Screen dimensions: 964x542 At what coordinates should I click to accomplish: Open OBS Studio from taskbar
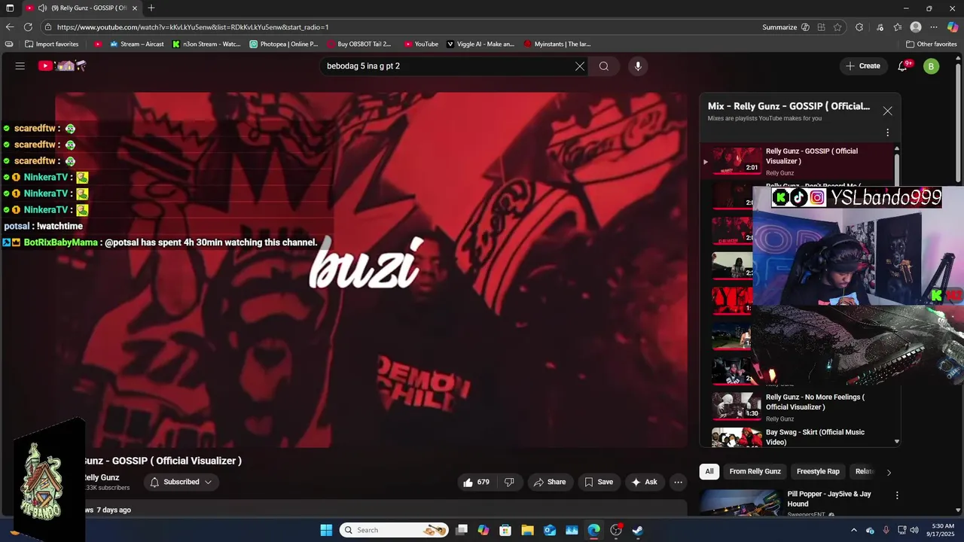tap(616, 530)
